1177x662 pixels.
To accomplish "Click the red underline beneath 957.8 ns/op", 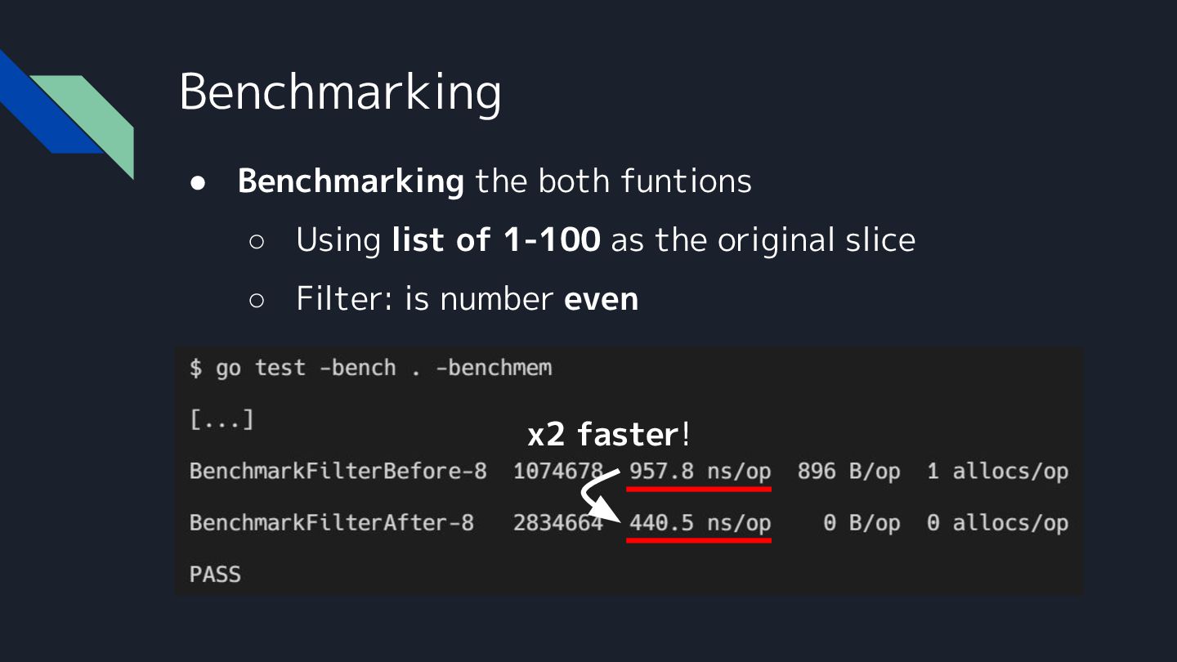I will [x=699, y=490].
